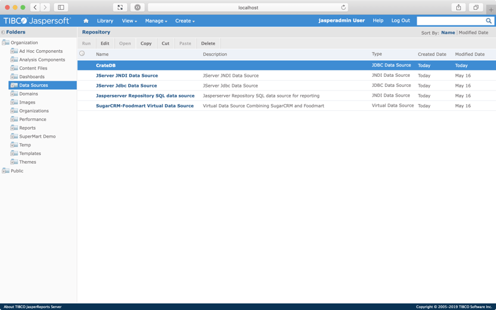Click the Open toolbar button
496x310 pixels.
(x=125, y=43)
